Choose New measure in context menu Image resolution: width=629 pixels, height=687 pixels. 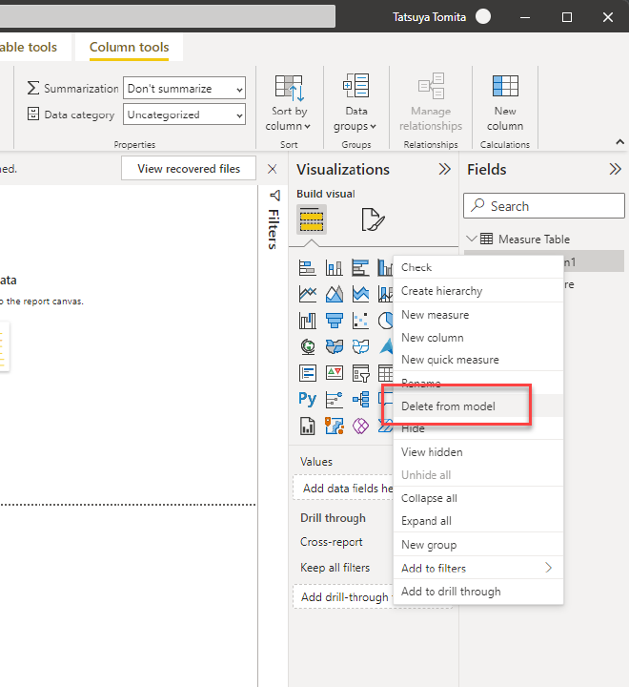click(478, 315)
